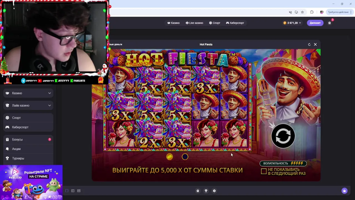The width and height of the screenshot is (355, 200).
Task: Bookmark this page with the star icon
Action: coord(302,12)
